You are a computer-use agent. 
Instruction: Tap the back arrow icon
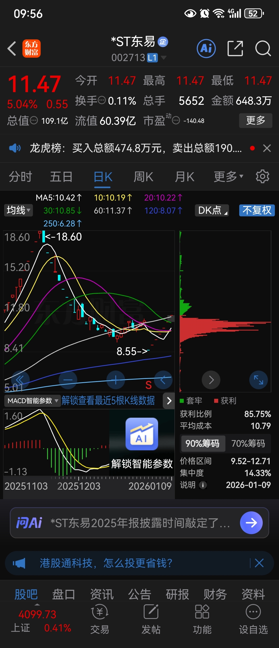coord(12,48)
